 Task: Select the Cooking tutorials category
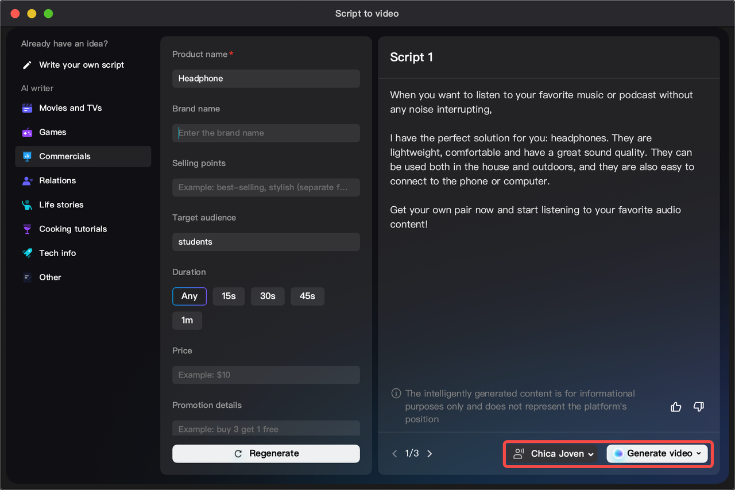72,229
